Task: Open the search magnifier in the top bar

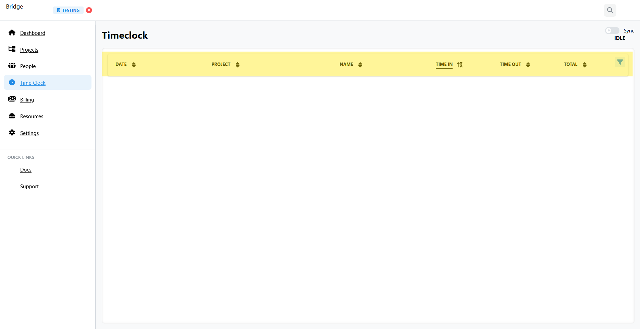Action: click(610, 10)
